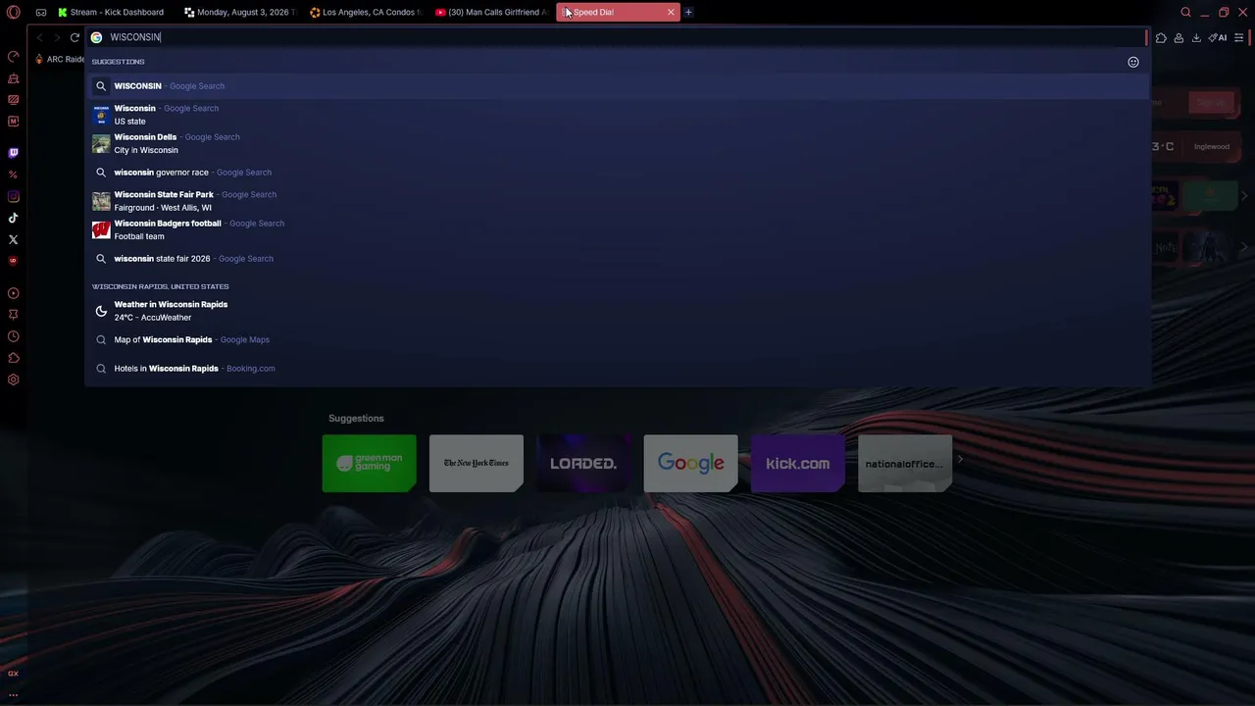
Task: Choose the Wisconsin Badgers football suggestion
Action: (x=618, y=229)
